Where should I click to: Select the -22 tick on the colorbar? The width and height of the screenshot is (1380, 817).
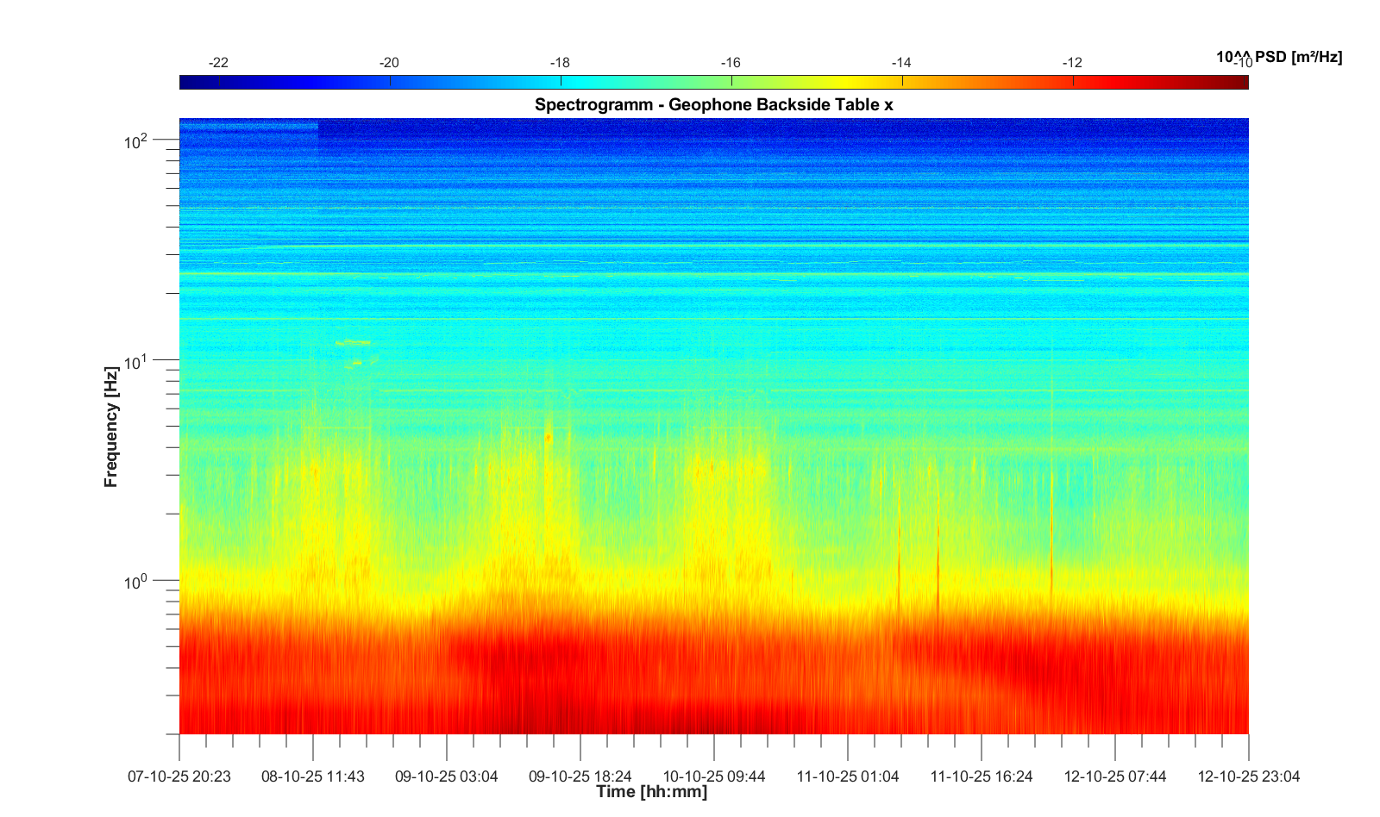(219, 63)
